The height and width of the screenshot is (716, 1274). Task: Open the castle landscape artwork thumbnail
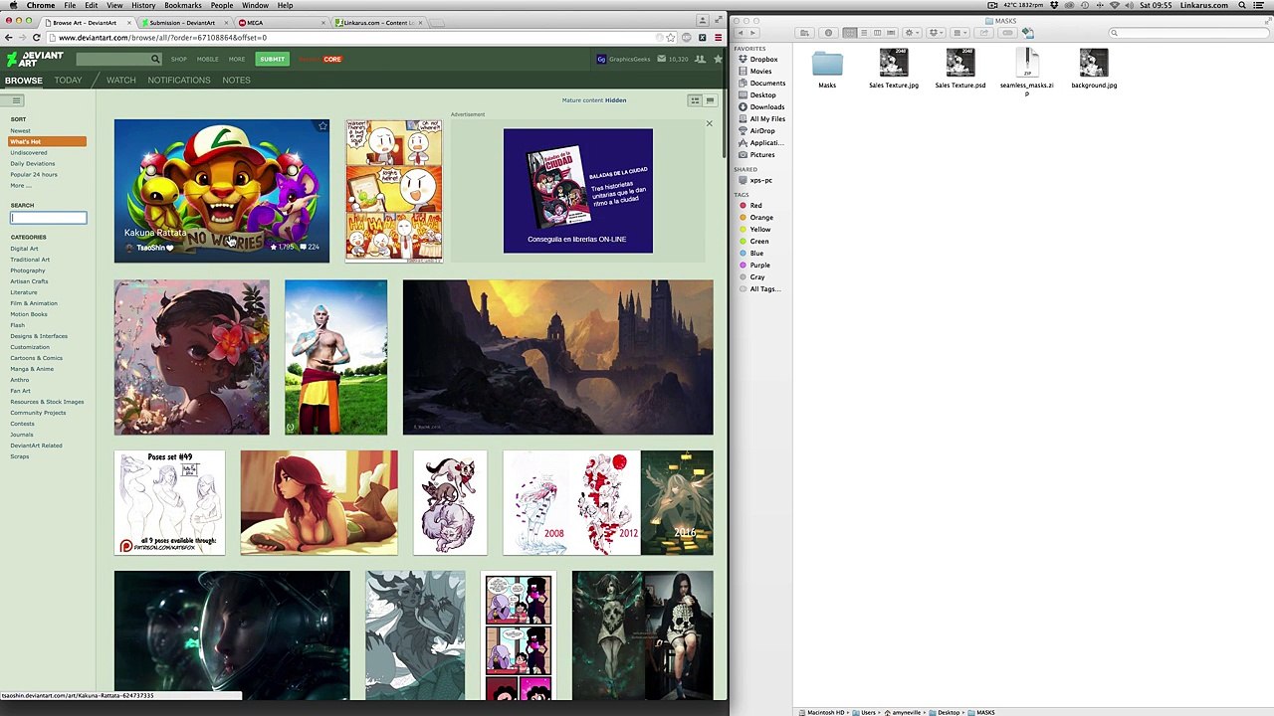point(557,357)
